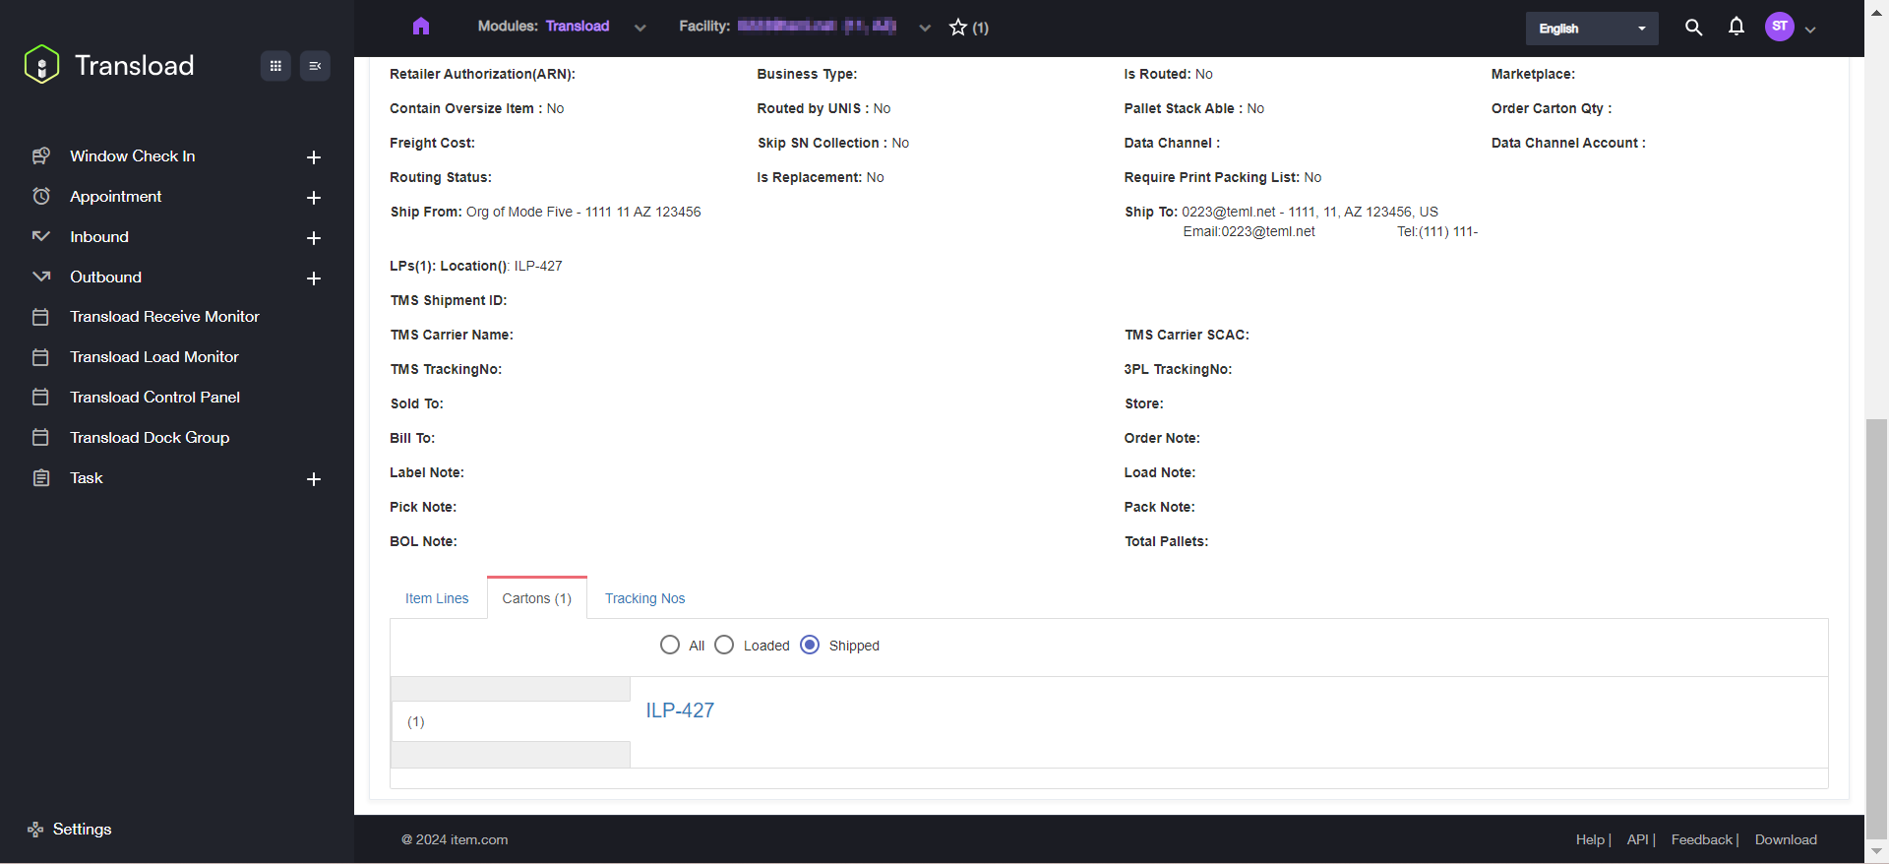Expand the Modules Transload dropdown
This screenshot has width=1889, height=864.
click(640, 28)
